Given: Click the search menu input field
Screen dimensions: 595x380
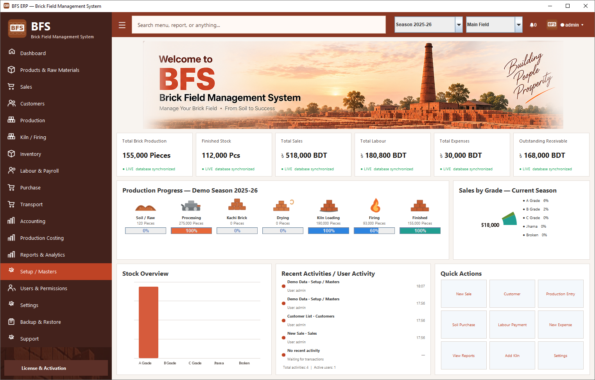Looking at the screenshot, I should pos(259,25).
